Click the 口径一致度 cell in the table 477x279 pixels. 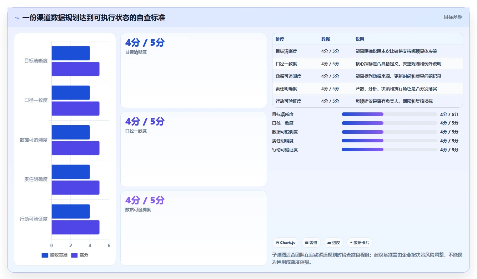tap(286, 64)
